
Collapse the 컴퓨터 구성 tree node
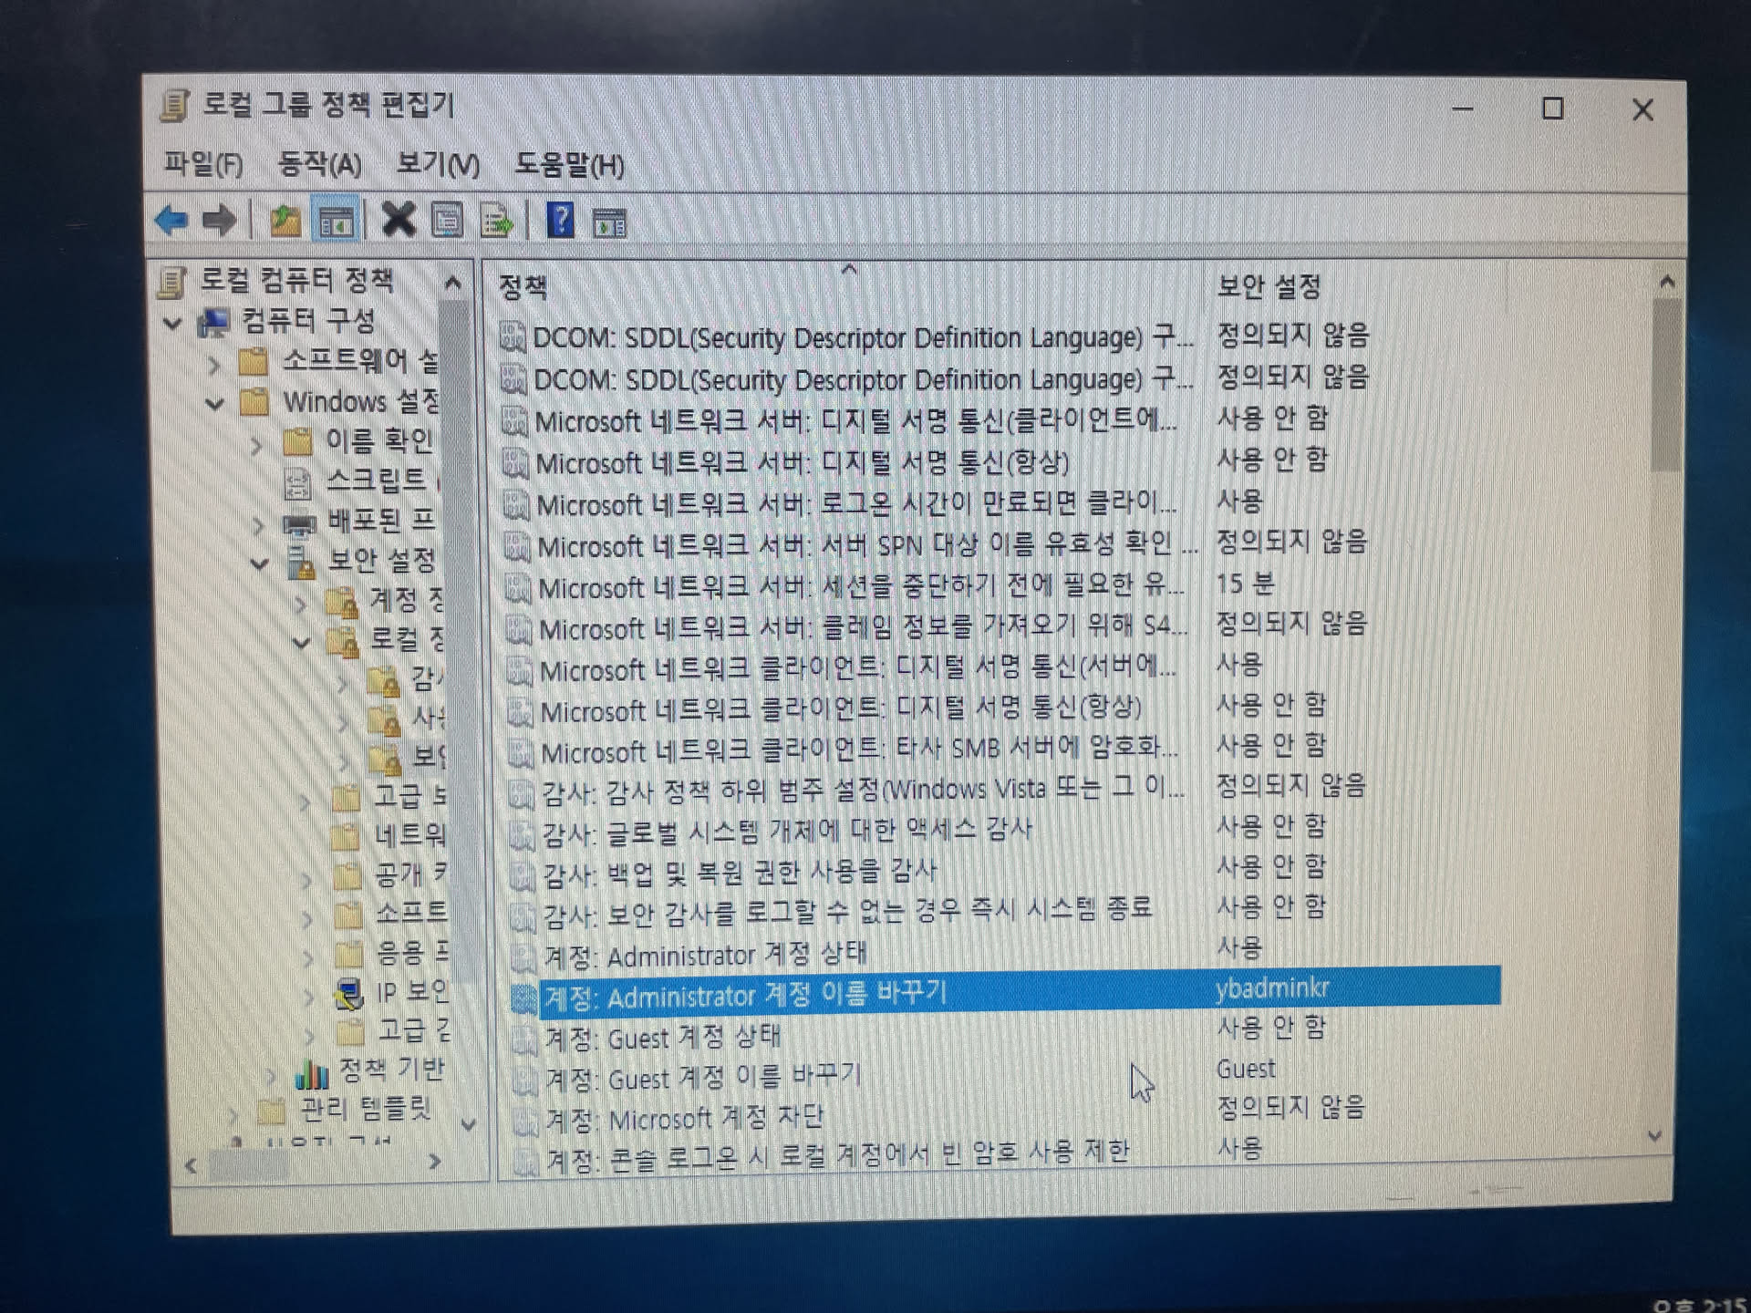(172, 323)
